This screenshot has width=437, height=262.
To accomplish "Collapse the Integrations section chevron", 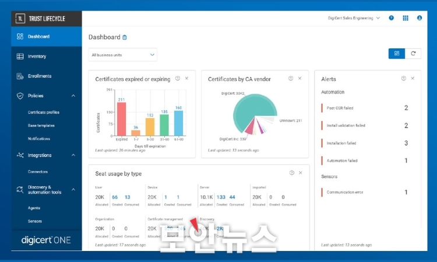I will (73, 155).
